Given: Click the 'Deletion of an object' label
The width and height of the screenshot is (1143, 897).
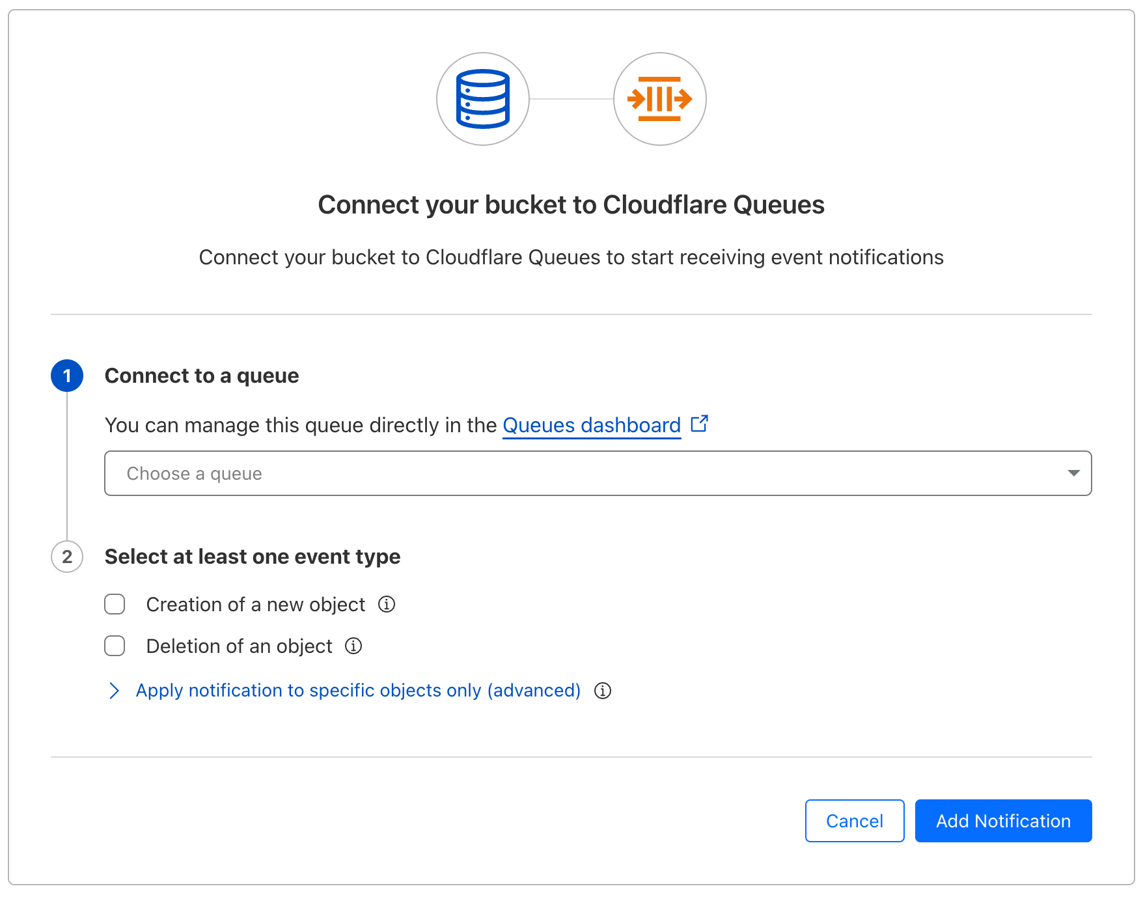Looking at the screenshot, I should (239, 646).
